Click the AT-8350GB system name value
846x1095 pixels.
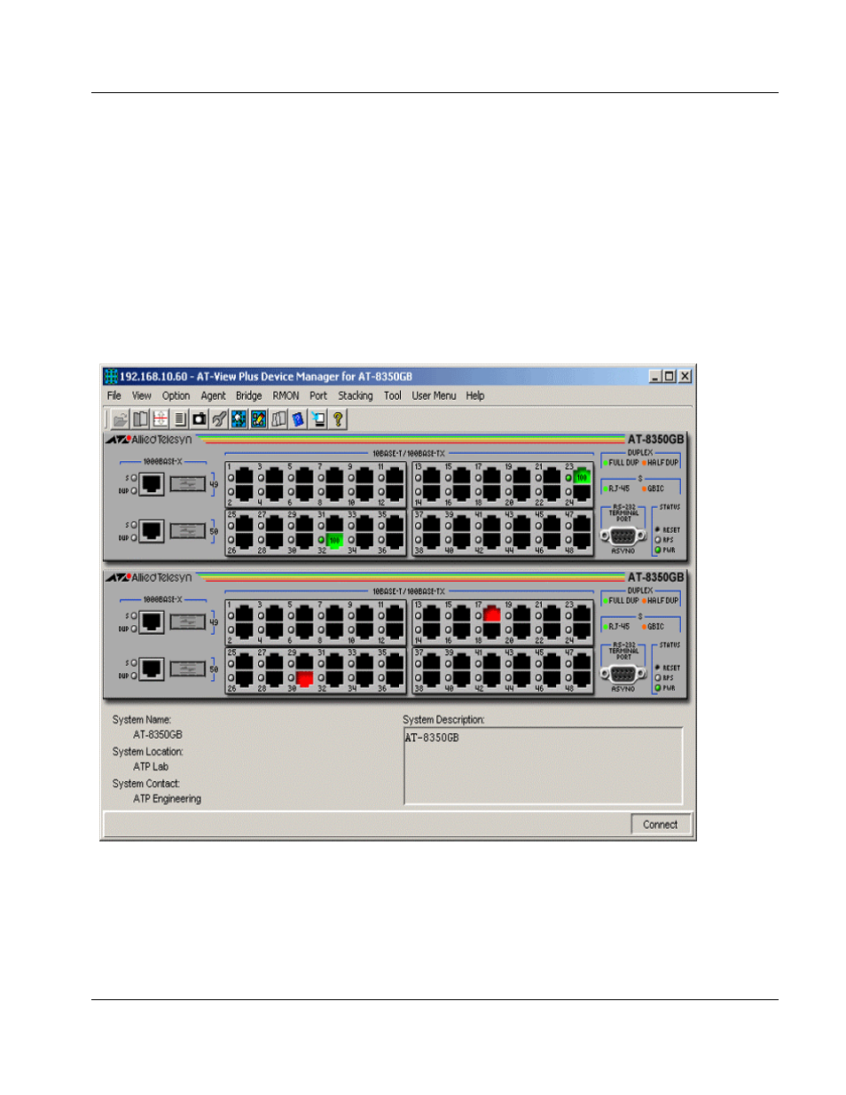[x=158, y=735]
